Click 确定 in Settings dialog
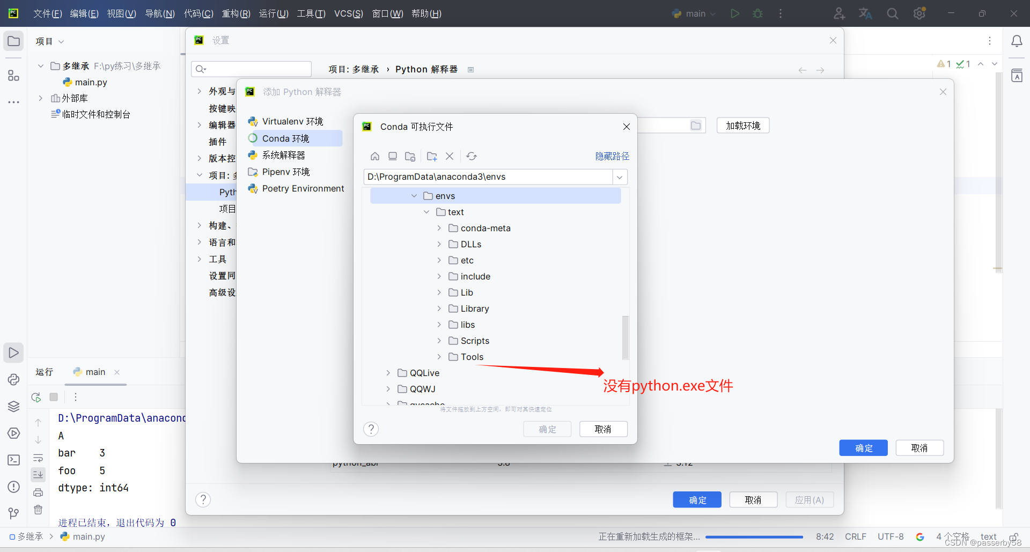Screen dimensions: 1030x552 tap(697, 500)
